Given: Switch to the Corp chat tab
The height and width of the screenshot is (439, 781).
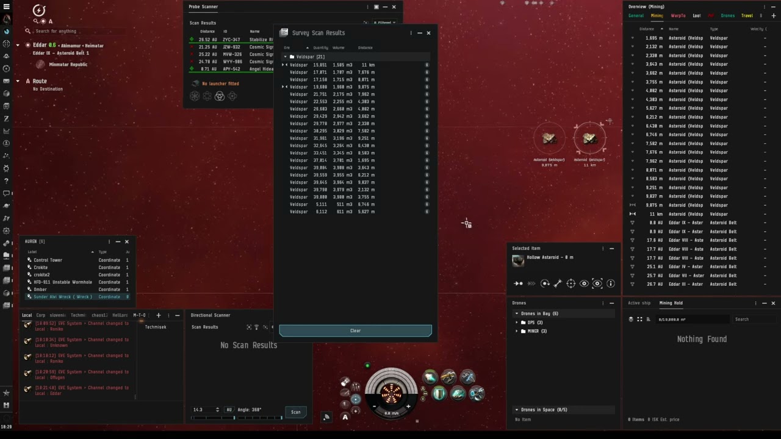Looking at the screenshot, I should click(40, 315).
